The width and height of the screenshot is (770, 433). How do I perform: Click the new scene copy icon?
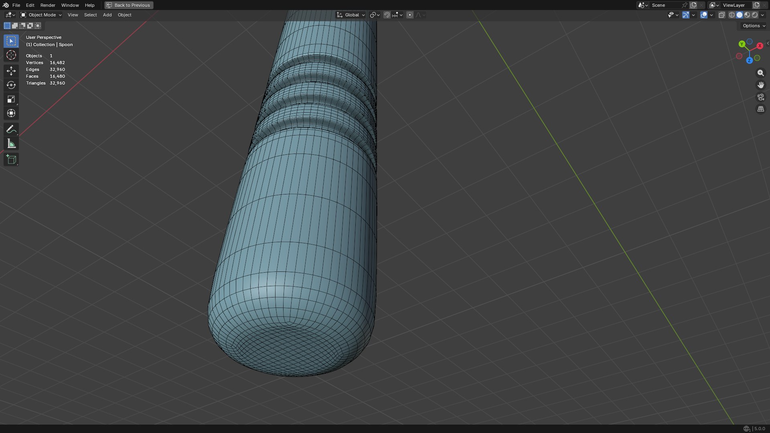693,5
